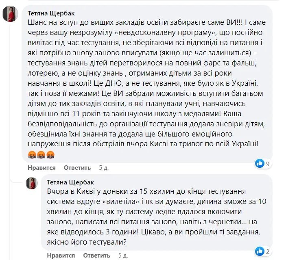Open Тетяна Щербак's profile photo on top comment
Image resolution: width=286 pixels, height=260 pixels.
coord(9,15)
